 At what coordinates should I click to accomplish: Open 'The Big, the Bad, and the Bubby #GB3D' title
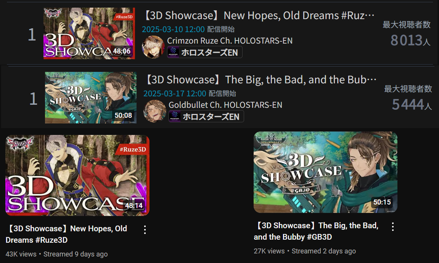tap(316, 231)
